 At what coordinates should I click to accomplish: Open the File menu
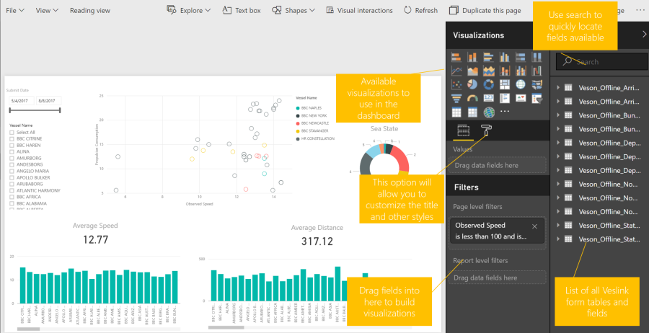pyautogui.click(x=15, y=11)
